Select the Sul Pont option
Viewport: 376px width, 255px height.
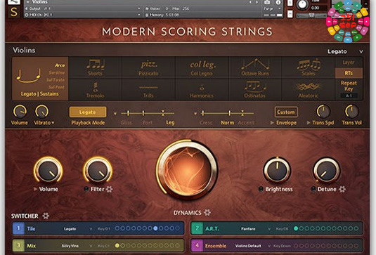pos(56,87)
